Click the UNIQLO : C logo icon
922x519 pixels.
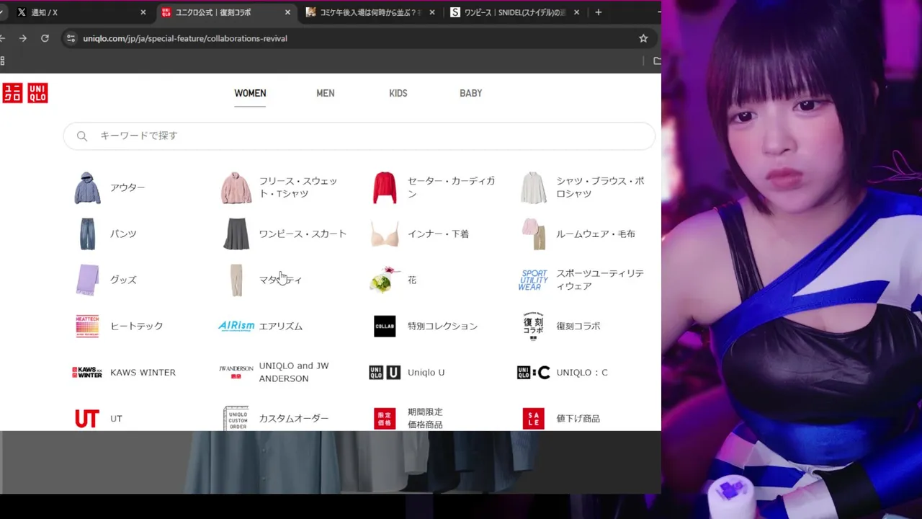click(534, 372)
